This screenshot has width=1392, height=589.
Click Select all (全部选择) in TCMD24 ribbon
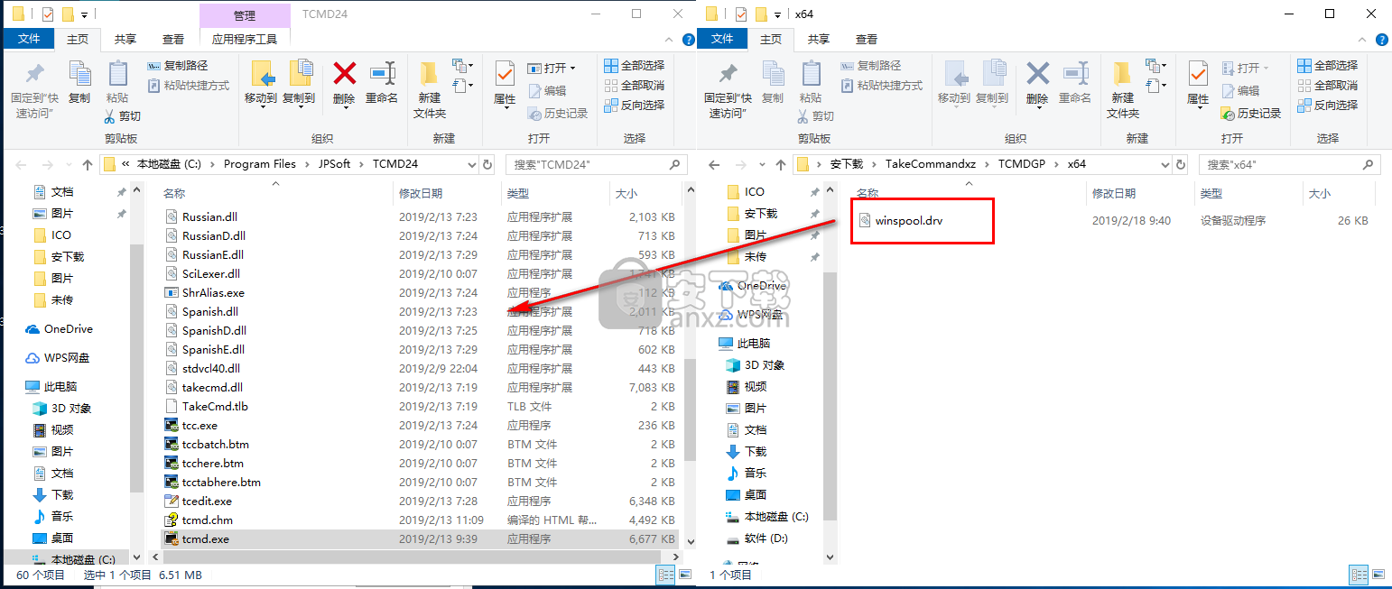[634, 66]
